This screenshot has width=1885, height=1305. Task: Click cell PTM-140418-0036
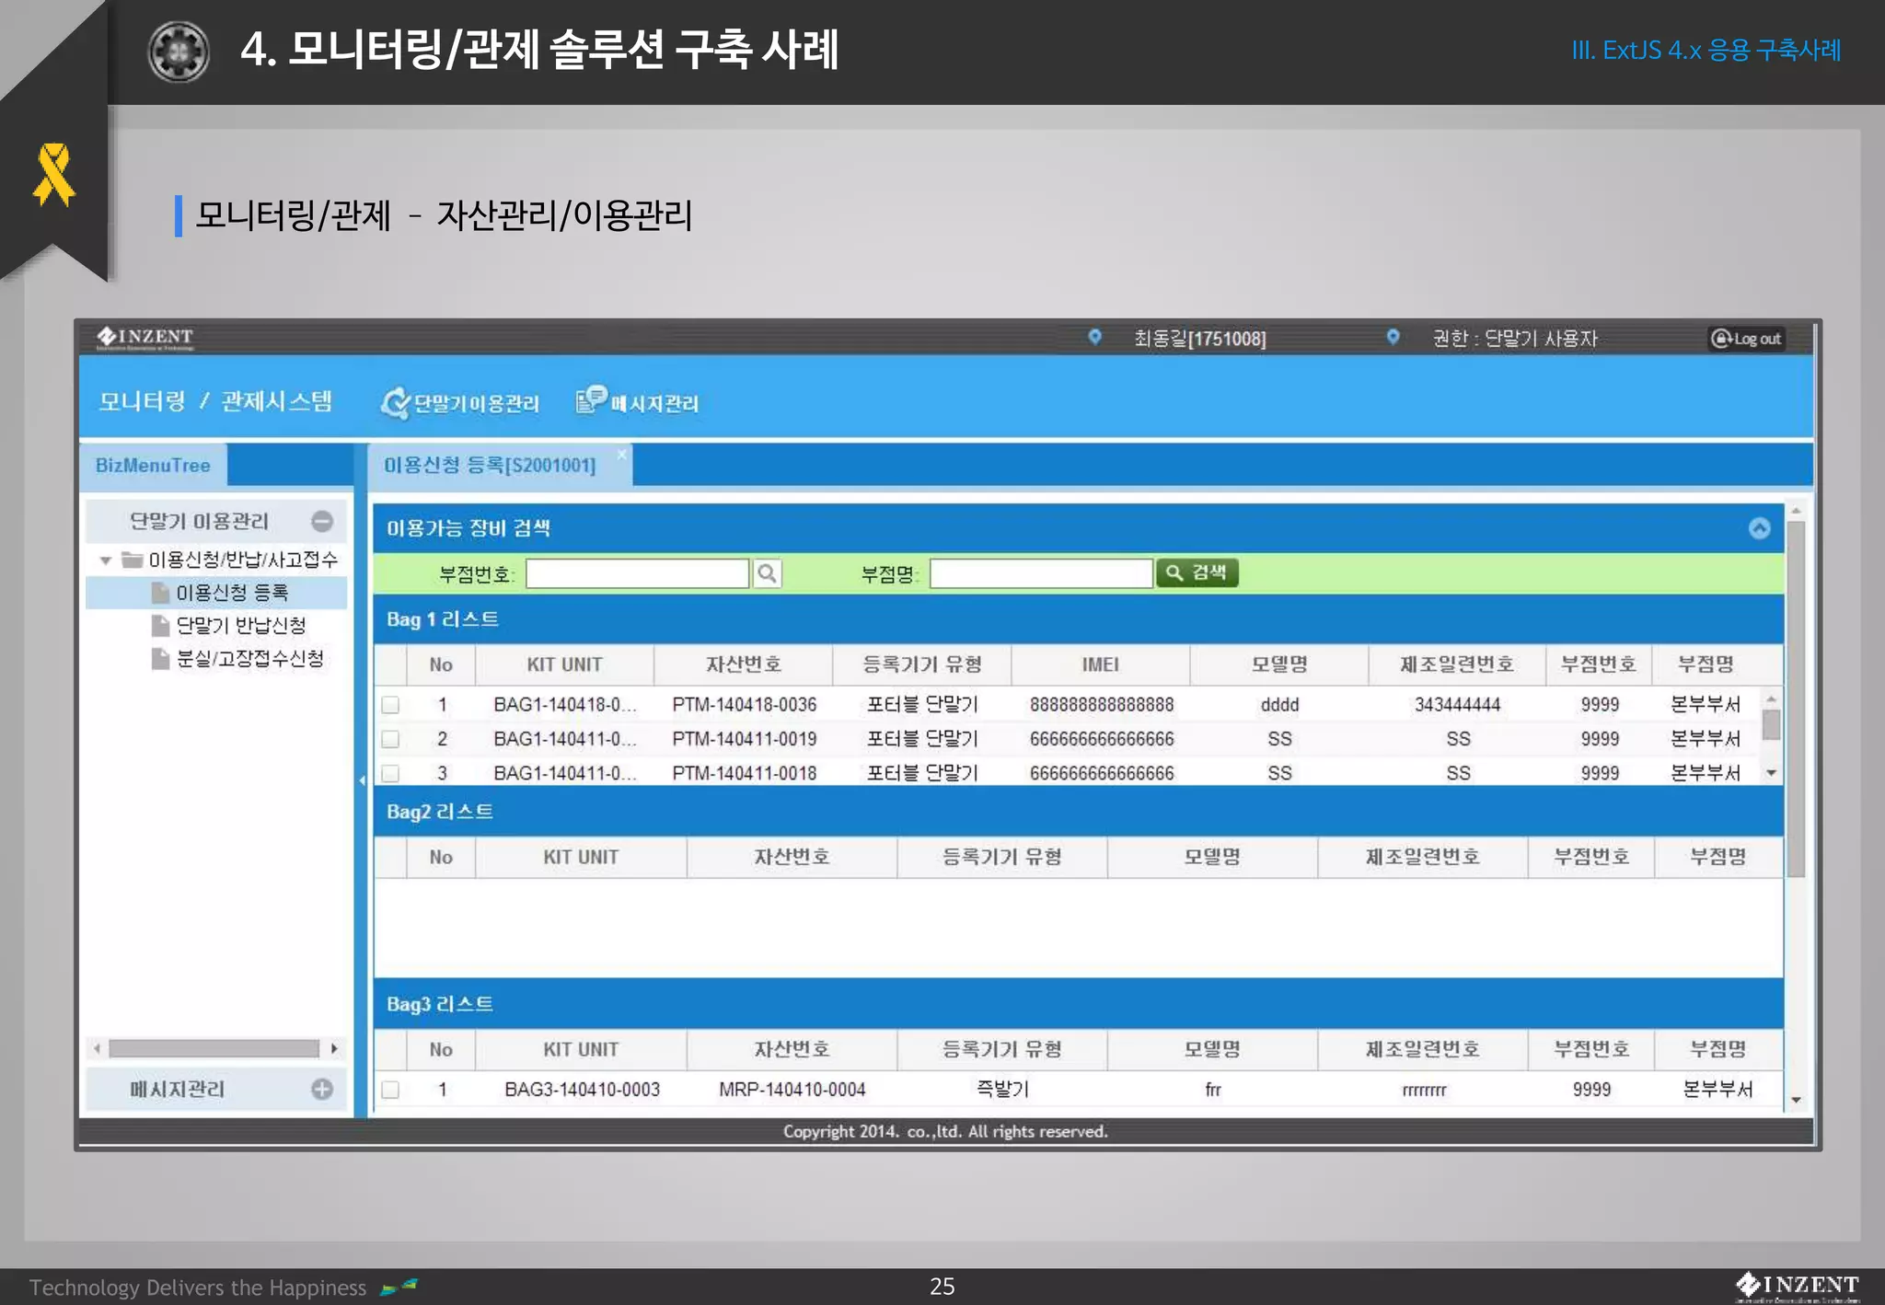click(744, 705)
